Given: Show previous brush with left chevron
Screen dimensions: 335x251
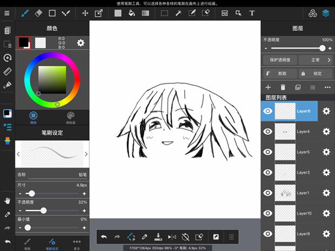Looking at the screenshot, I should (18, 154).
